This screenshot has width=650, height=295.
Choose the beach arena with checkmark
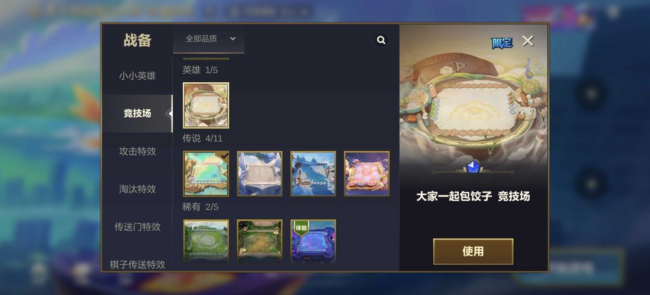pos(206,174)
